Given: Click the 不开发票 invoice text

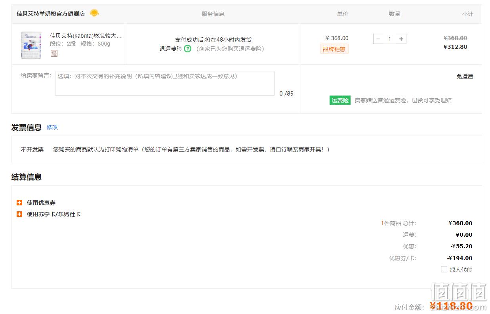Looking at the screenshot, I should [x=32, y=149].
